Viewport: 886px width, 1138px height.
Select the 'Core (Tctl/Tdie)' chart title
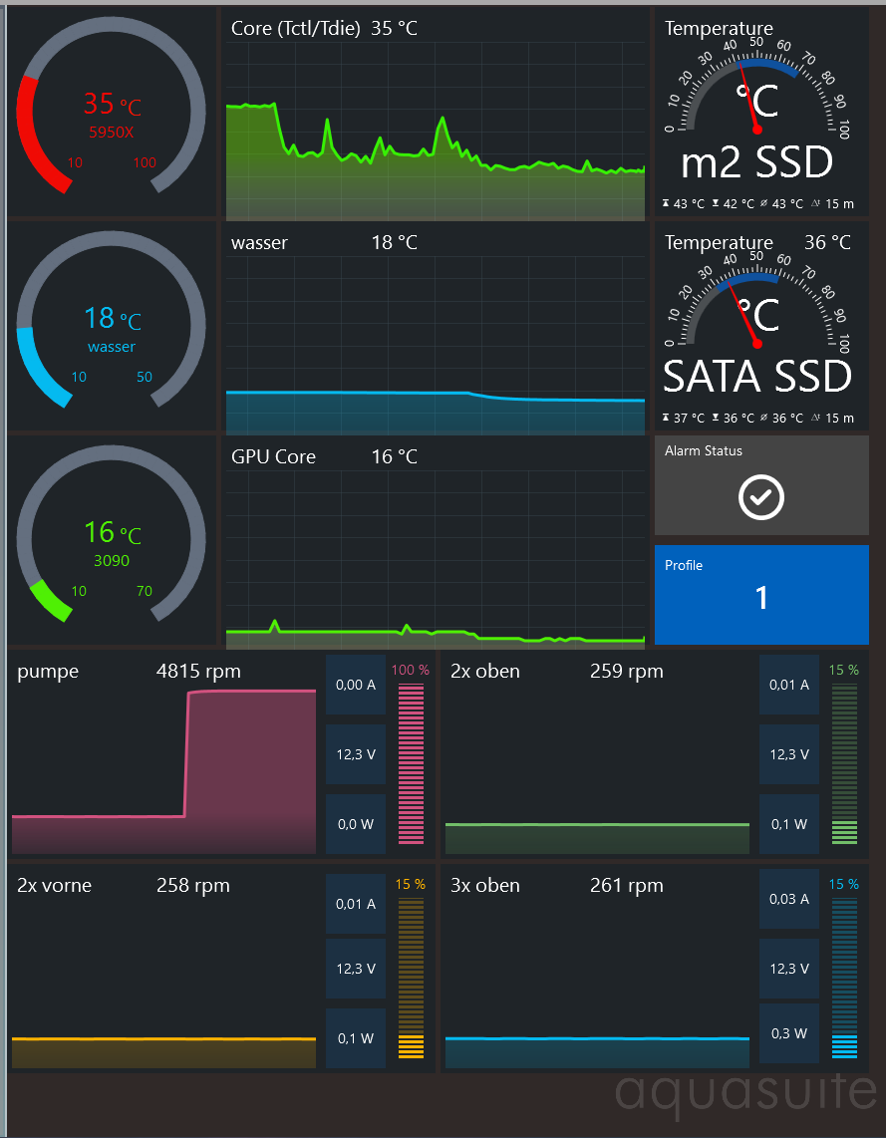point(295,29)
